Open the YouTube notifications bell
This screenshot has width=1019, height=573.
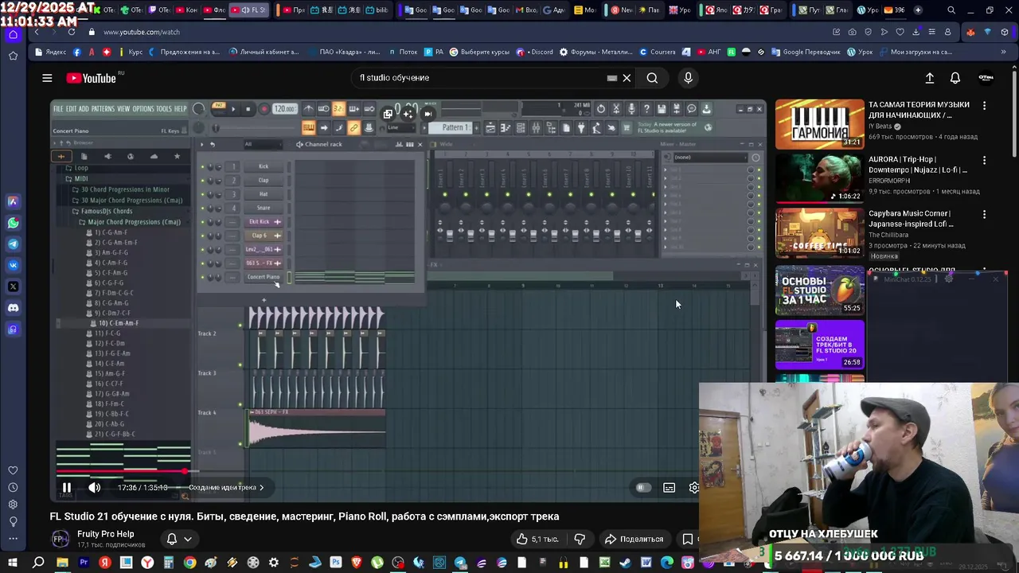pos(955,78)
